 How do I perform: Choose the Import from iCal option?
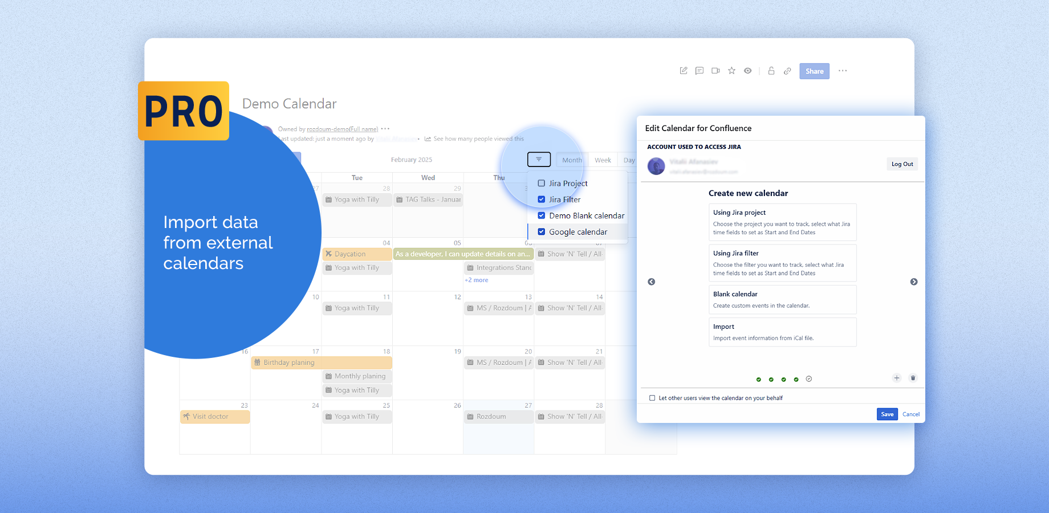[782, 332]
